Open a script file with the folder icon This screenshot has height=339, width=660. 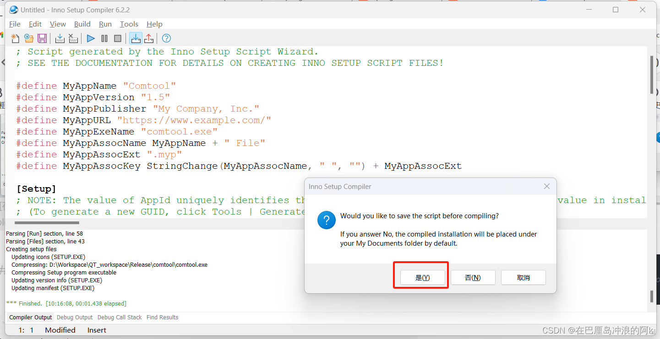[x=29, y=38]
